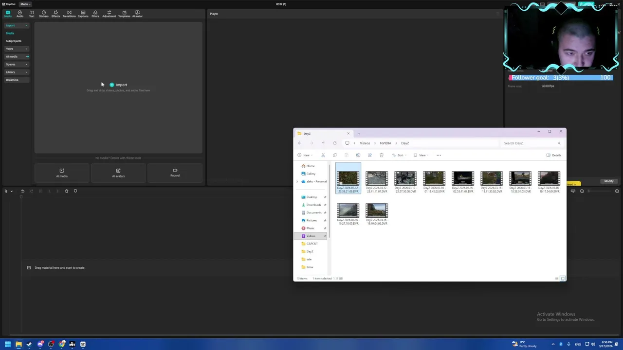
Task: Click the Cut scissors icon in Explorer
Action: click(323, 155)
